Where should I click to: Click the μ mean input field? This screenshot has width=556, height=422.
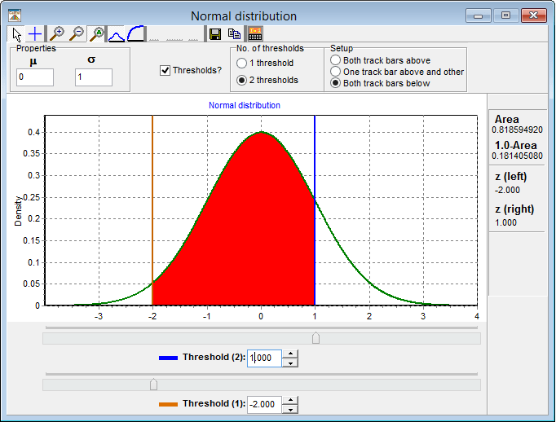pyautogui.click(x=35, y=77)
